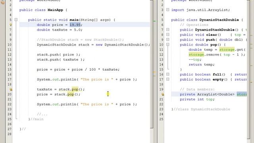The image size is (254, 143).
Task: Click the DynamicStackDouble class name declaration
Action: coord(219,20)
